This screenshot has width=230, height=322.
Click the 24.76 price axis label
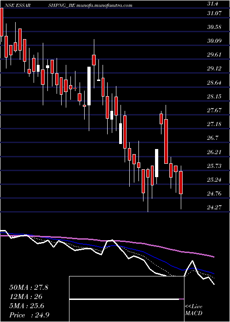215,194
